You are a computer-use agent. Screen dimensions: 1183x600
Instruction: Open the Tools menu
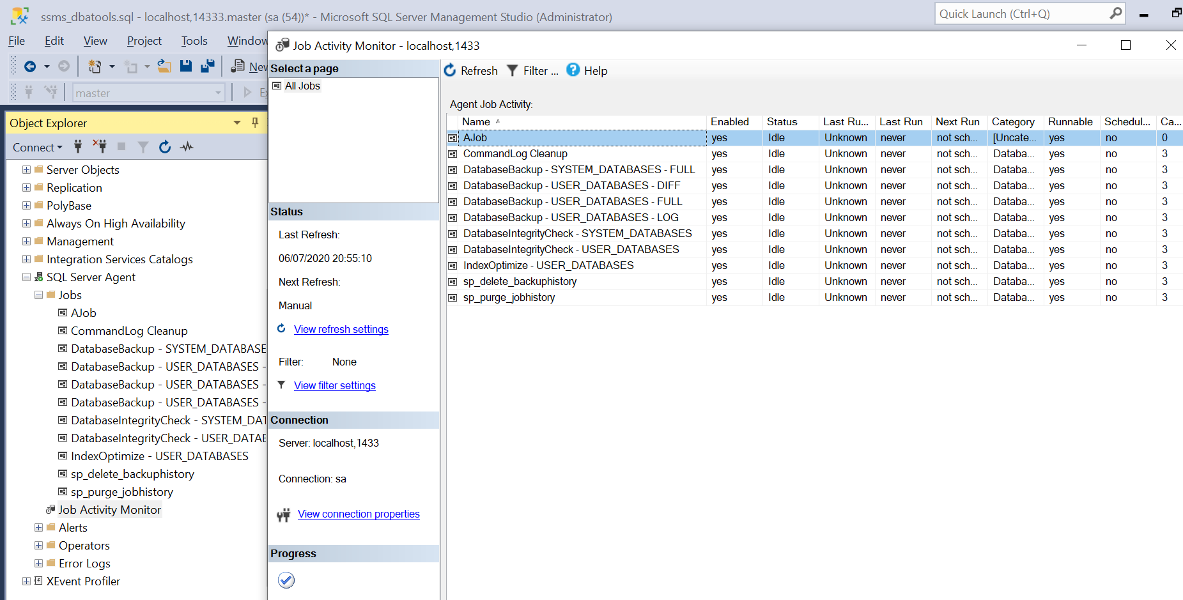(194, 41)
